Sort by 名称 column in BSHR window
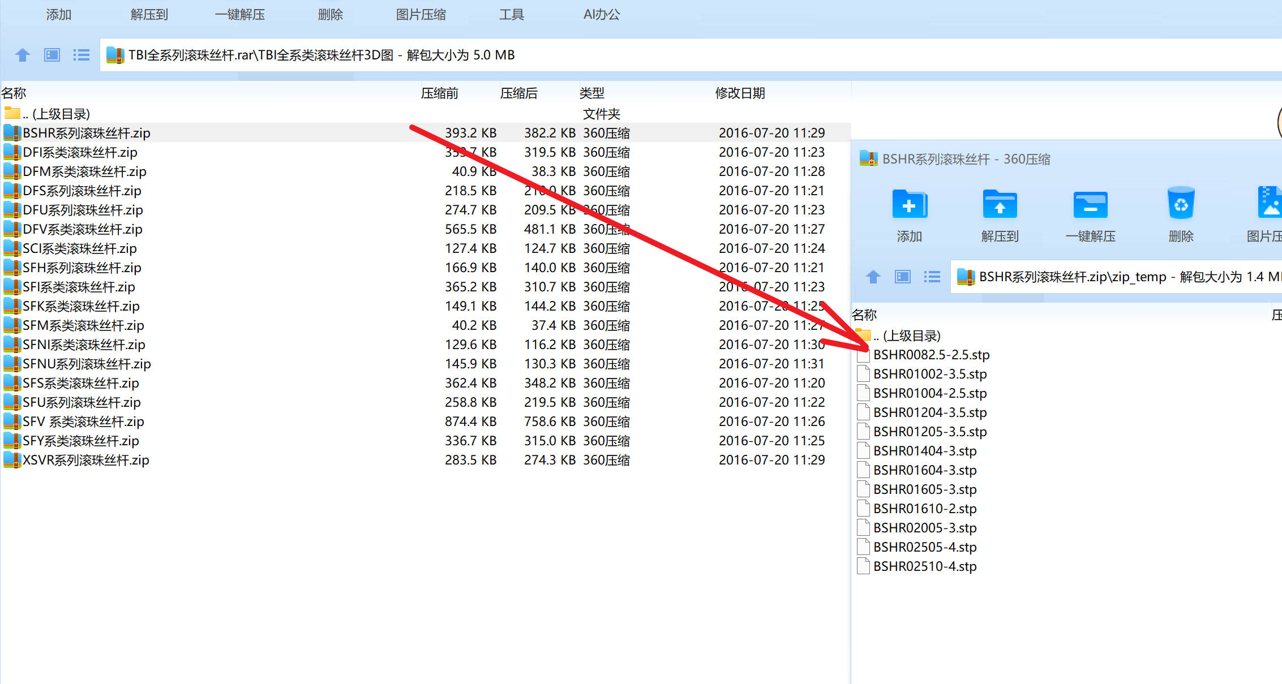 [x=864, y=315]
